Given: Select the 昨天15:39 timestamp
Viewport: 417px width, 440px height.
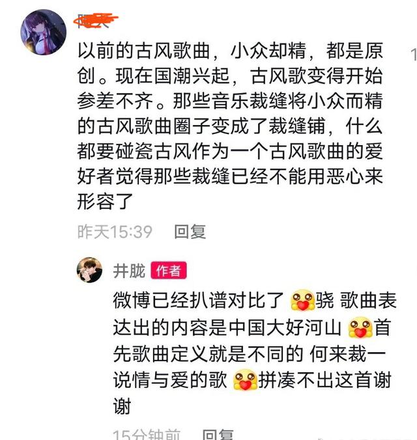Looking at the screenshot, I should [x=115, y=232].
